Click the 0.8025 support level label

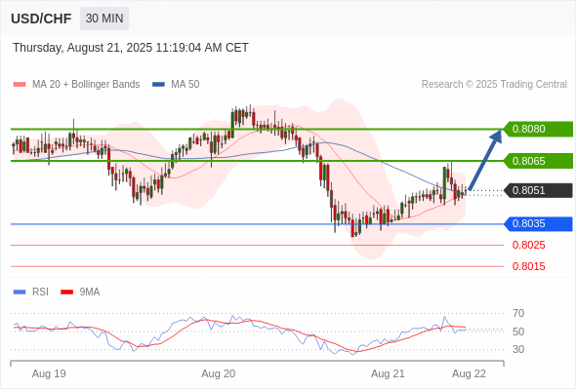(528, 245)
